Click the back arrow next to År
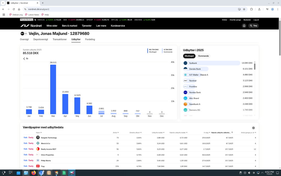The image size is (281, 176). [24, 59]
